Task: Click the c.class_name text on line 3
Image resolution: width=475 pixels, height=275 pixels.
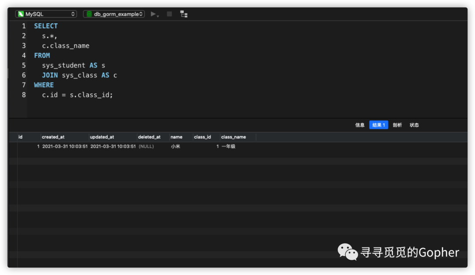Action: pyautogui.click(x=66, y=46)
